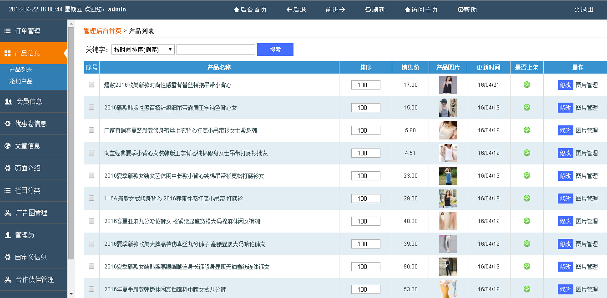Tick checkbox for 厂家直销春夏装新款 product

(x=91, y=130)
